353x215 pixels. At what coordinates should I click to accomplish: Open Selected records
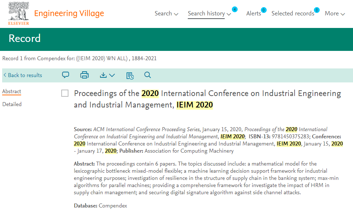pyautogui.click(x=293, y=14)
